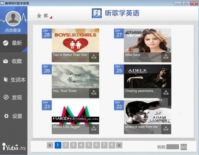
Task: Download the song Chasing pavements
Action: point(166,93)
